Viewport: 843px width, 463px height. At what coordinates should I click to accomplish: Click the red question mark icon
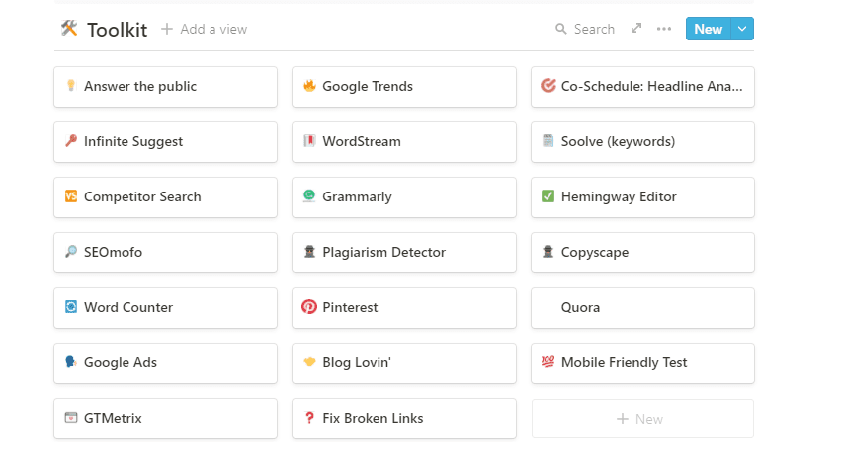point(309,418)
